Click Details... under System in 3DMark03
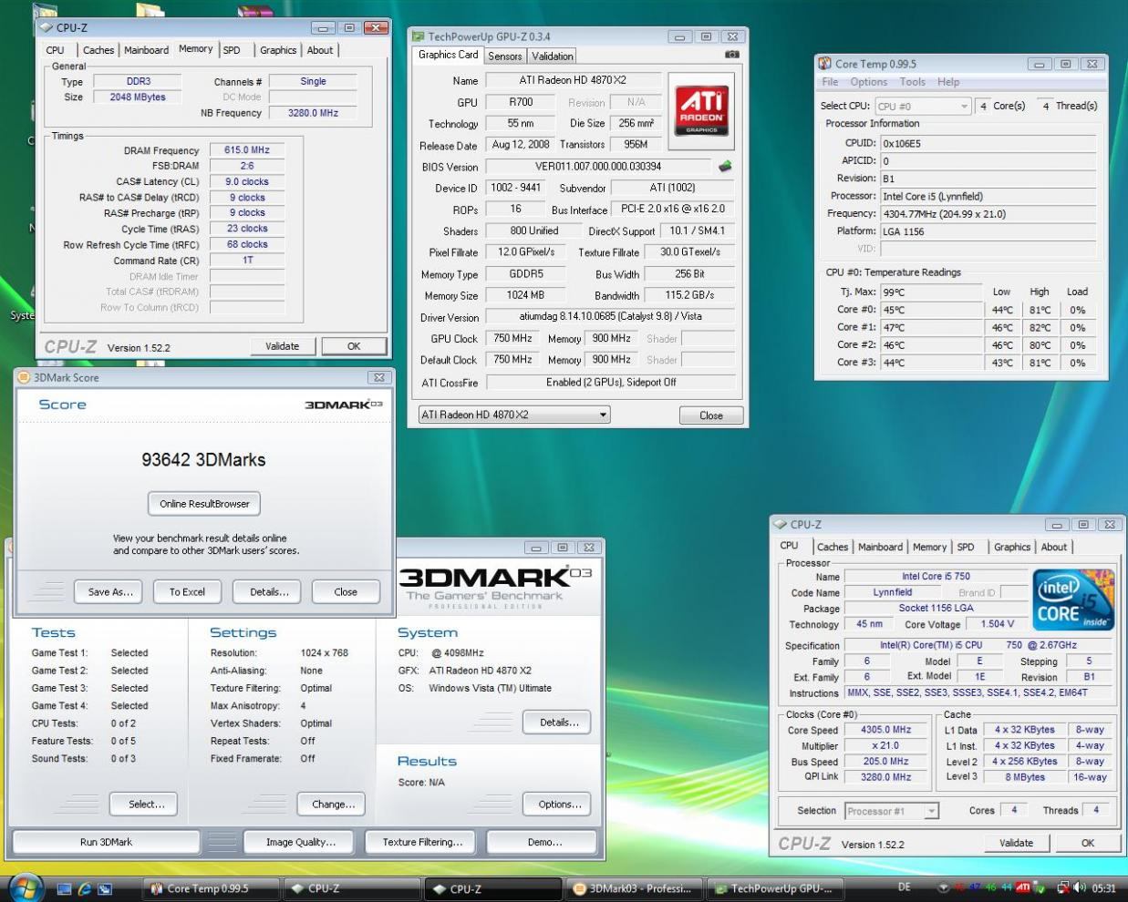1128x902 pixels. click(559, 723)
